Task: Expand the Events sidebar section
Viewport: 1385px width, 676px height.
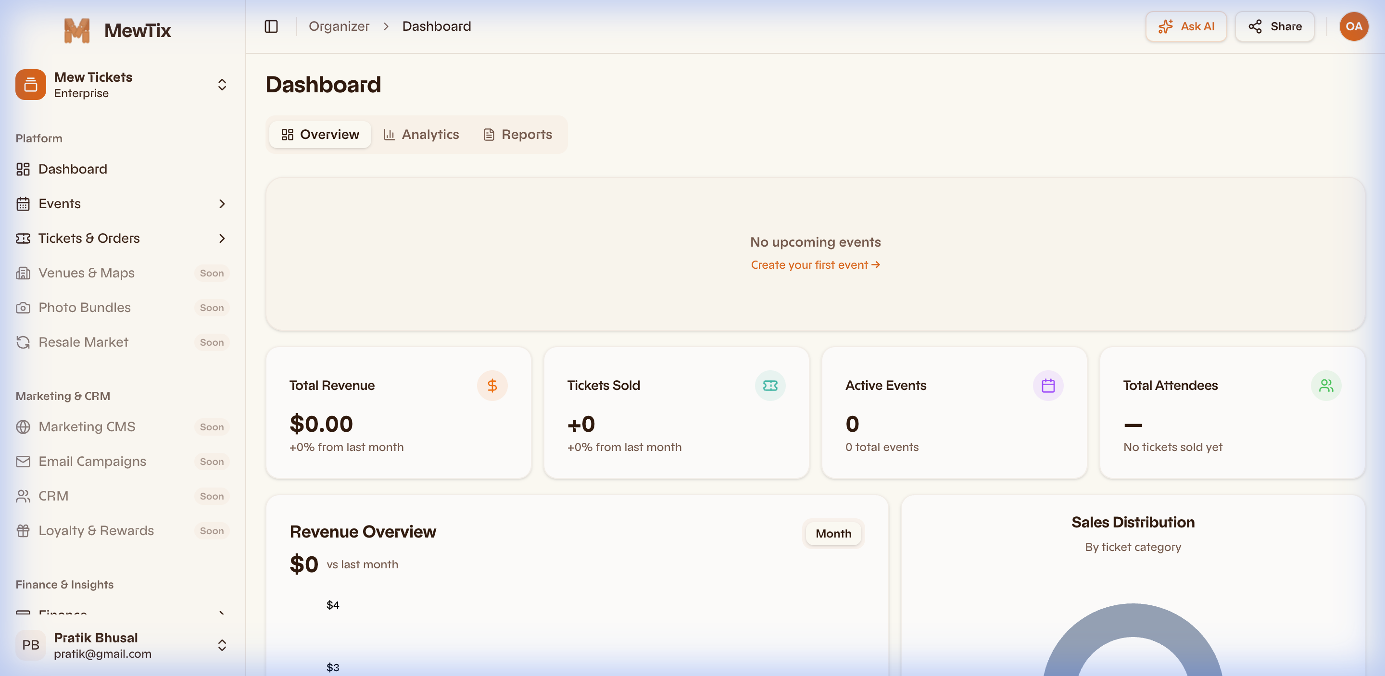Action: pos(222,204)
